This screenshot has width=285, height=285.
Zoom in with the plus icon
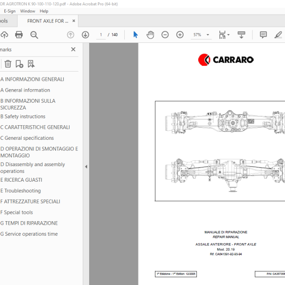tap(180, 35)
